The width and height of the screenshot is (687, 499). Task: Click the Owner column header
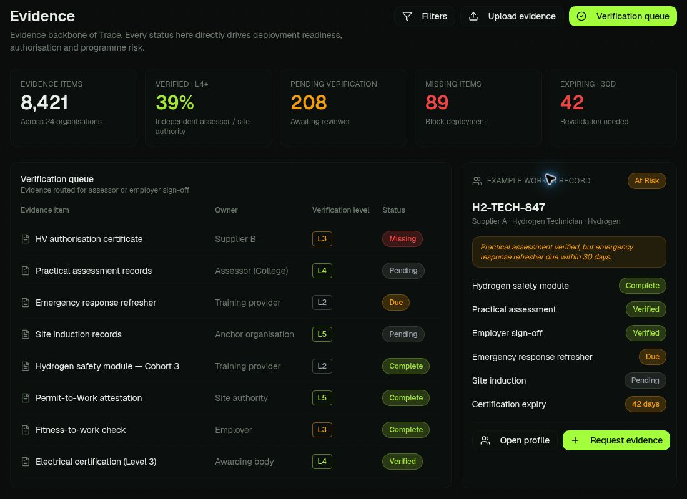226,210
